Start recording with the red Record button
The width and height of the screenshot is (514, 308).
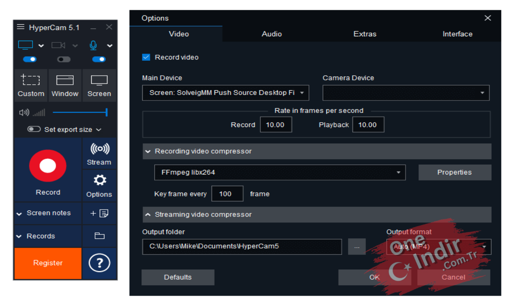[48, 166]
